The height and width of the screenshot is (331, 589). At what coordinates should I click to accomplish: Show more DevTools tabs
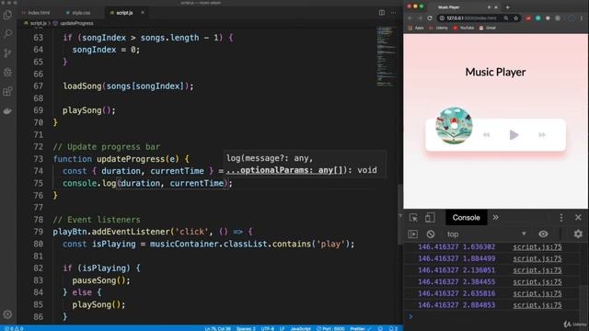(496, 218)
